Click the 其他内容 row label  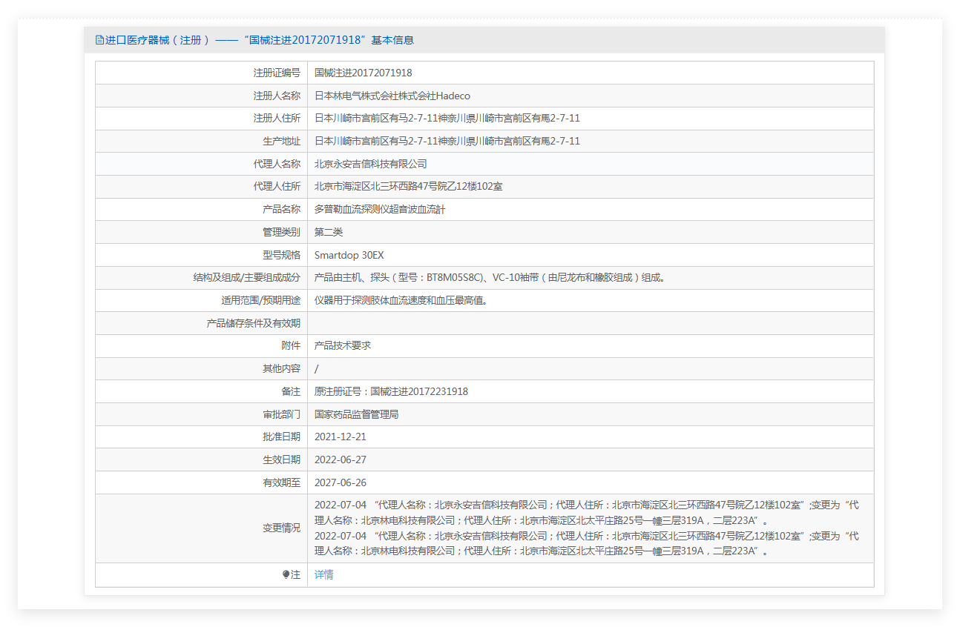(x=282, y=369)
